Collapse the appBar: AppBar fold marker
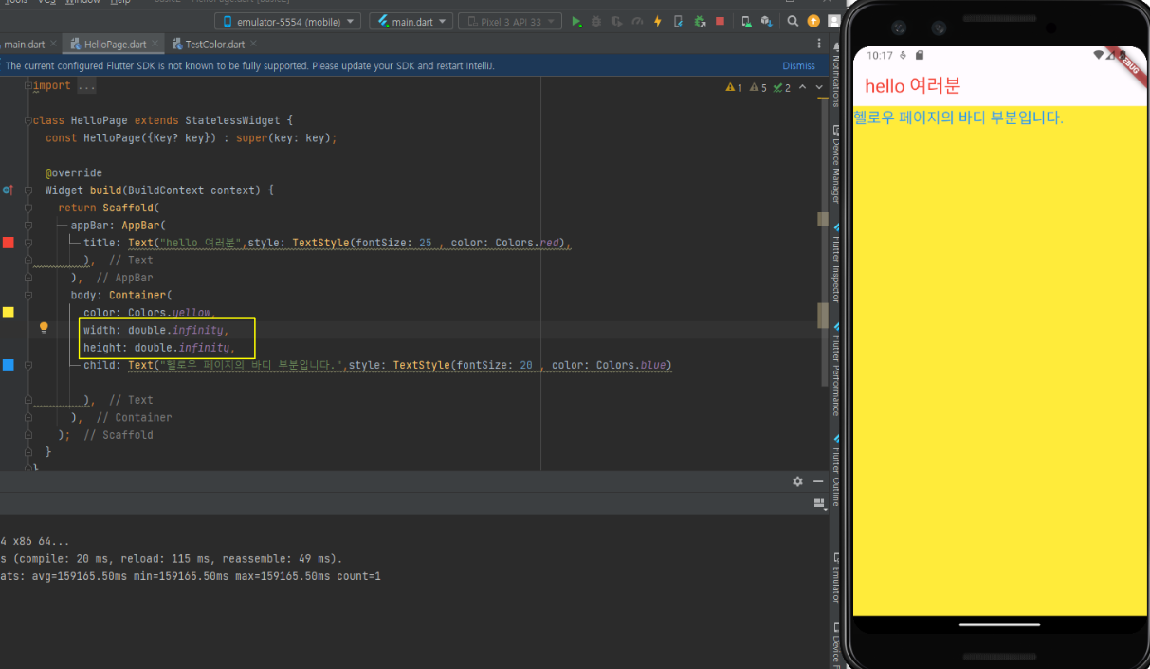 (28, 226)
